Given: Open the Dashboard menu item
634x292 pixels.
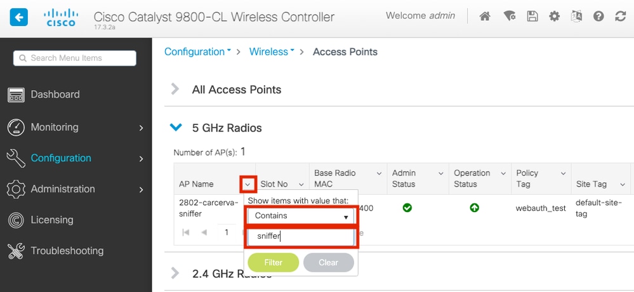Looking at the screenshot, I should [55, 95].
